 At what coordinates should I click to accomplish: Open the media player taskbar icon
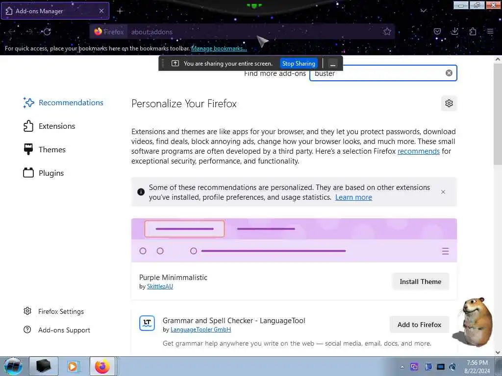point(73,366)
